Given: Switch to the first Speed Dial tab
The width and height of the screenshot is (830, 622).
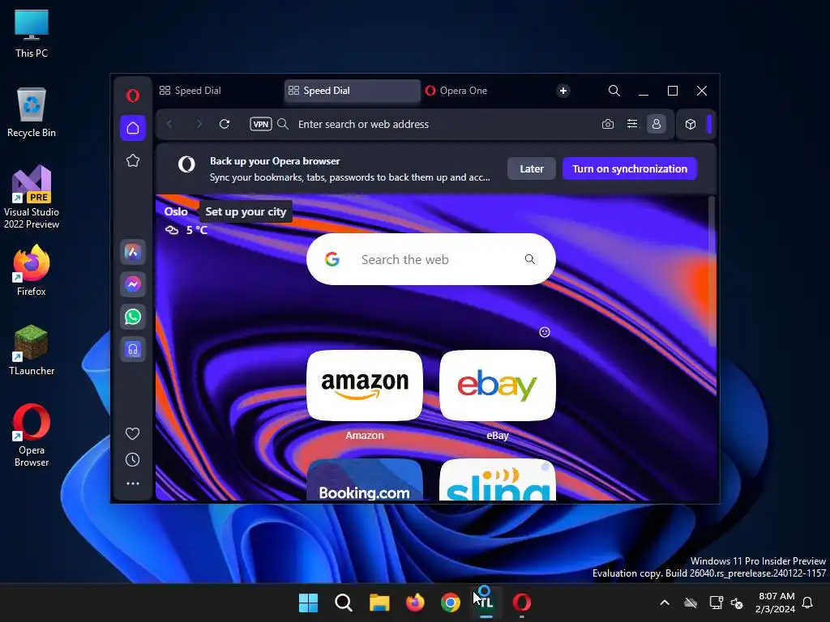Looking at the screenshot, I should tap(219, 91).
